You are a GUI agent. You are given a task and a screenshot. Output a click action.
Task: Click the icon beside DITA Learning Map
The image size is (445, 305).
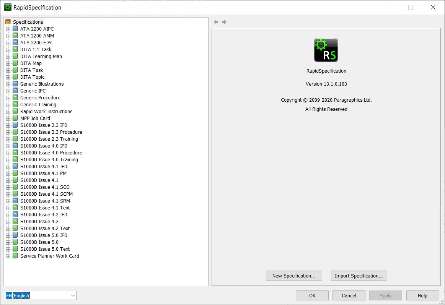15,56
